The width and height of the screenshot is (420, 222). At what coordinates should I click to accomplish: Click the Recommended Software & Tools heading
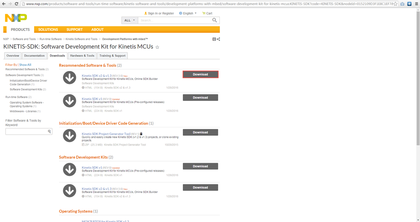tap(87, 65)
